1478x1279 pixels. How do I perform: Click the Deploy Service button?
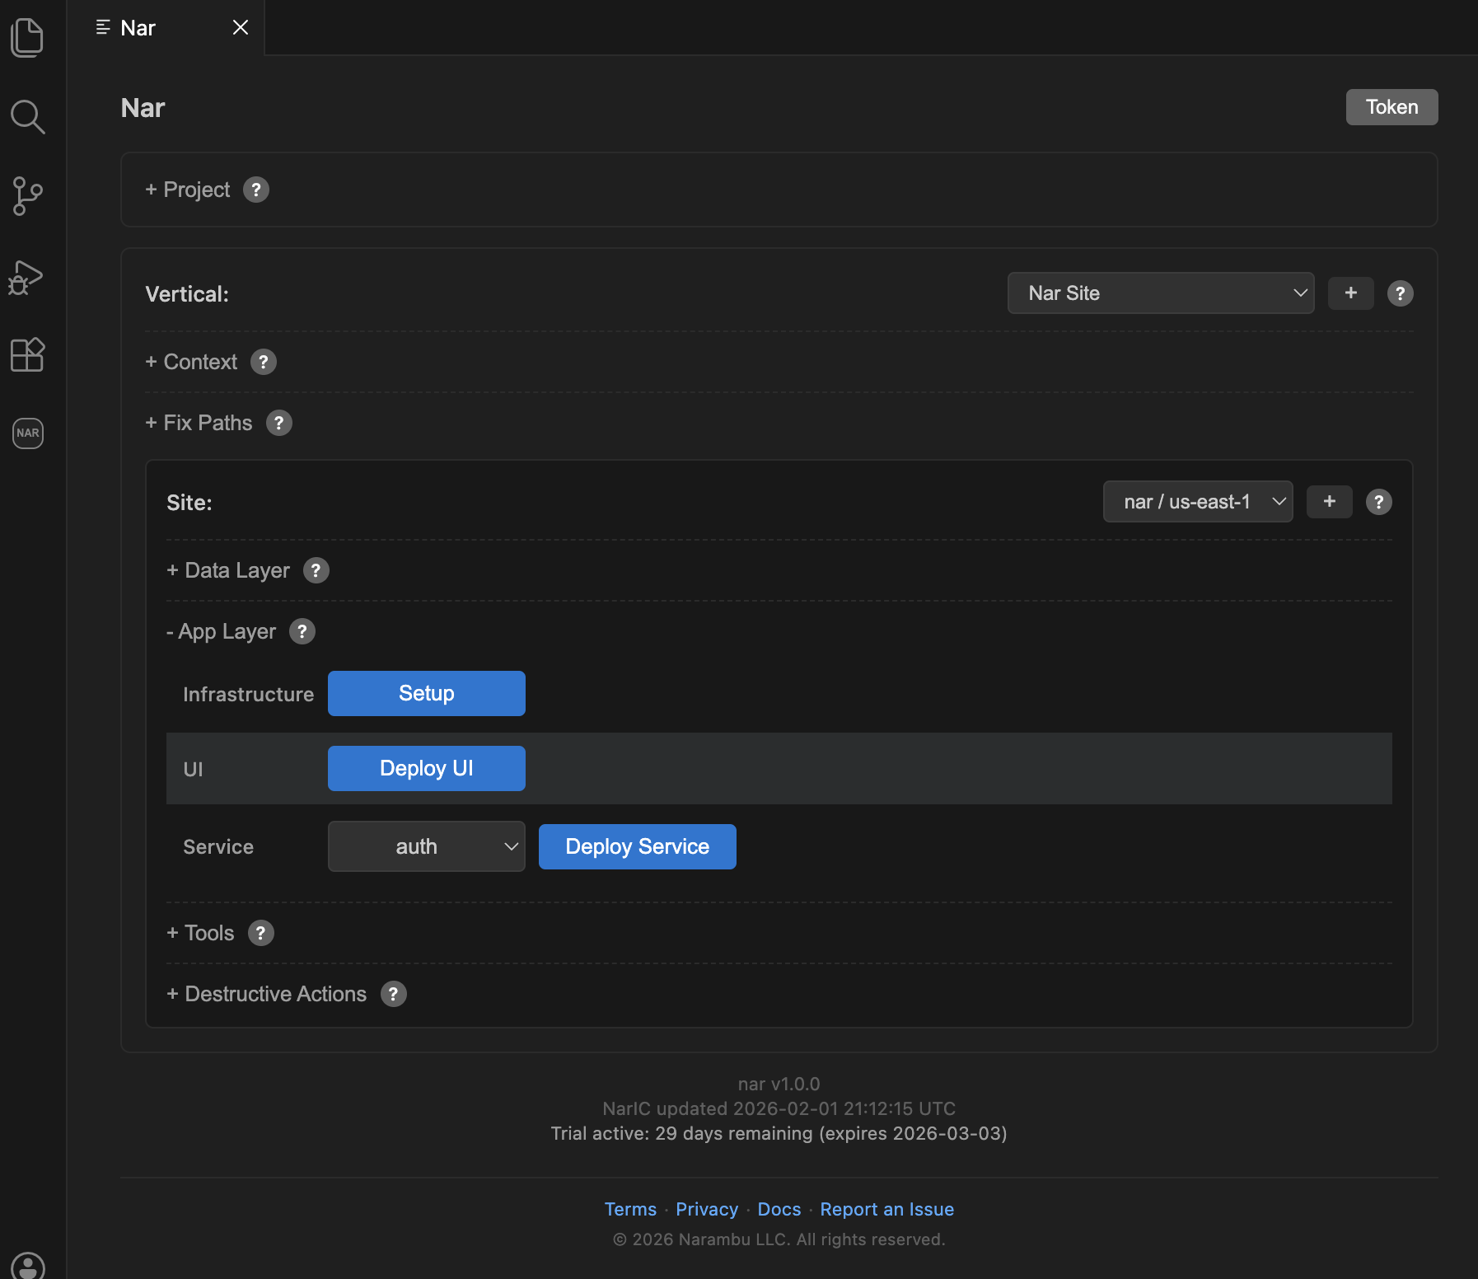point(636,846)
